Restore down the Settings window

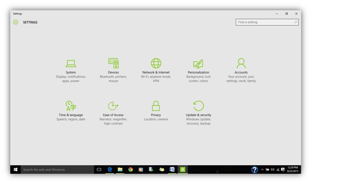click(x=287, y=14)
